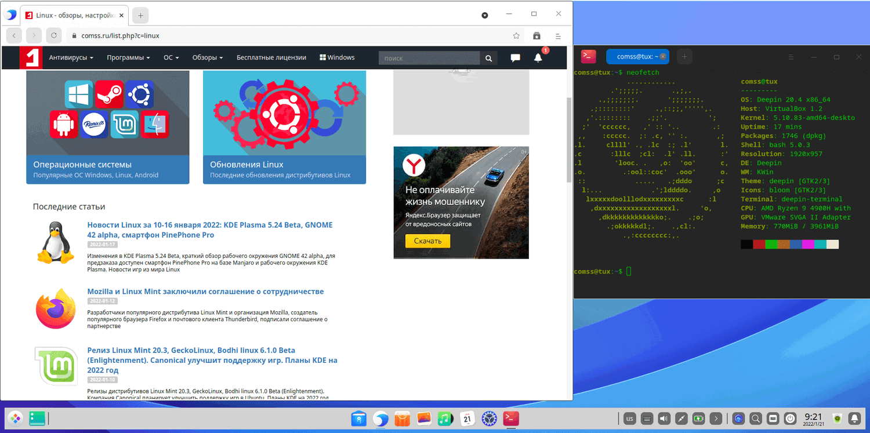Viewport: 870px width, 433px height.
Task: Open the Обновления Linux category card
Action: 284,127
